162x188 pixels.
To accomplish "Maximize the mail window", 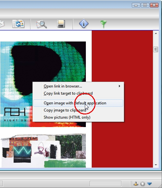I will coord(145,5).
